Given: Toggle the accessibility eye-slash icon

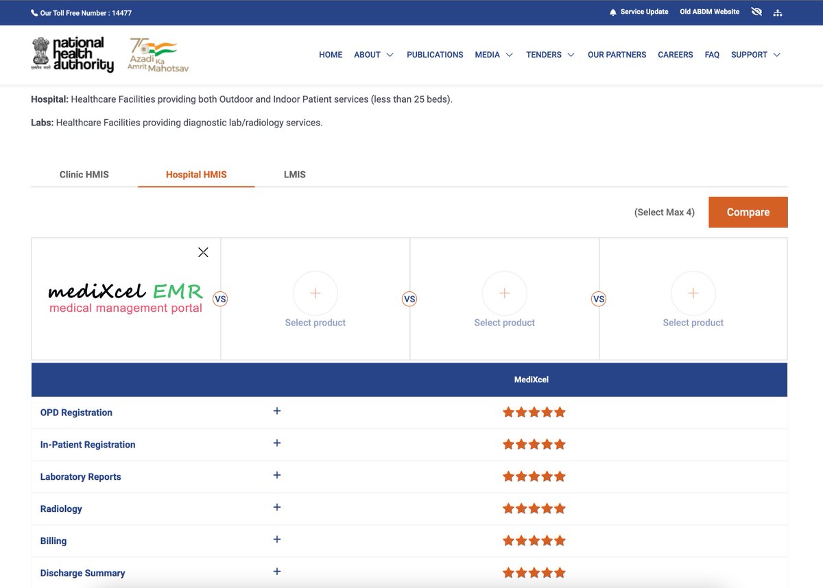Looking at the screenshot, I should point(756,12).
